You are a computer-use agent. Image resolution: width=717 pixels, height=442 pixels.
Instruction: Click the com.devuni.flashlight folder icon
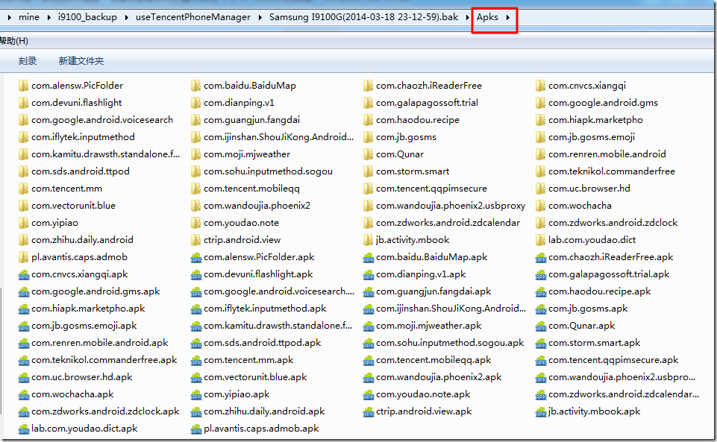[23, 103]
